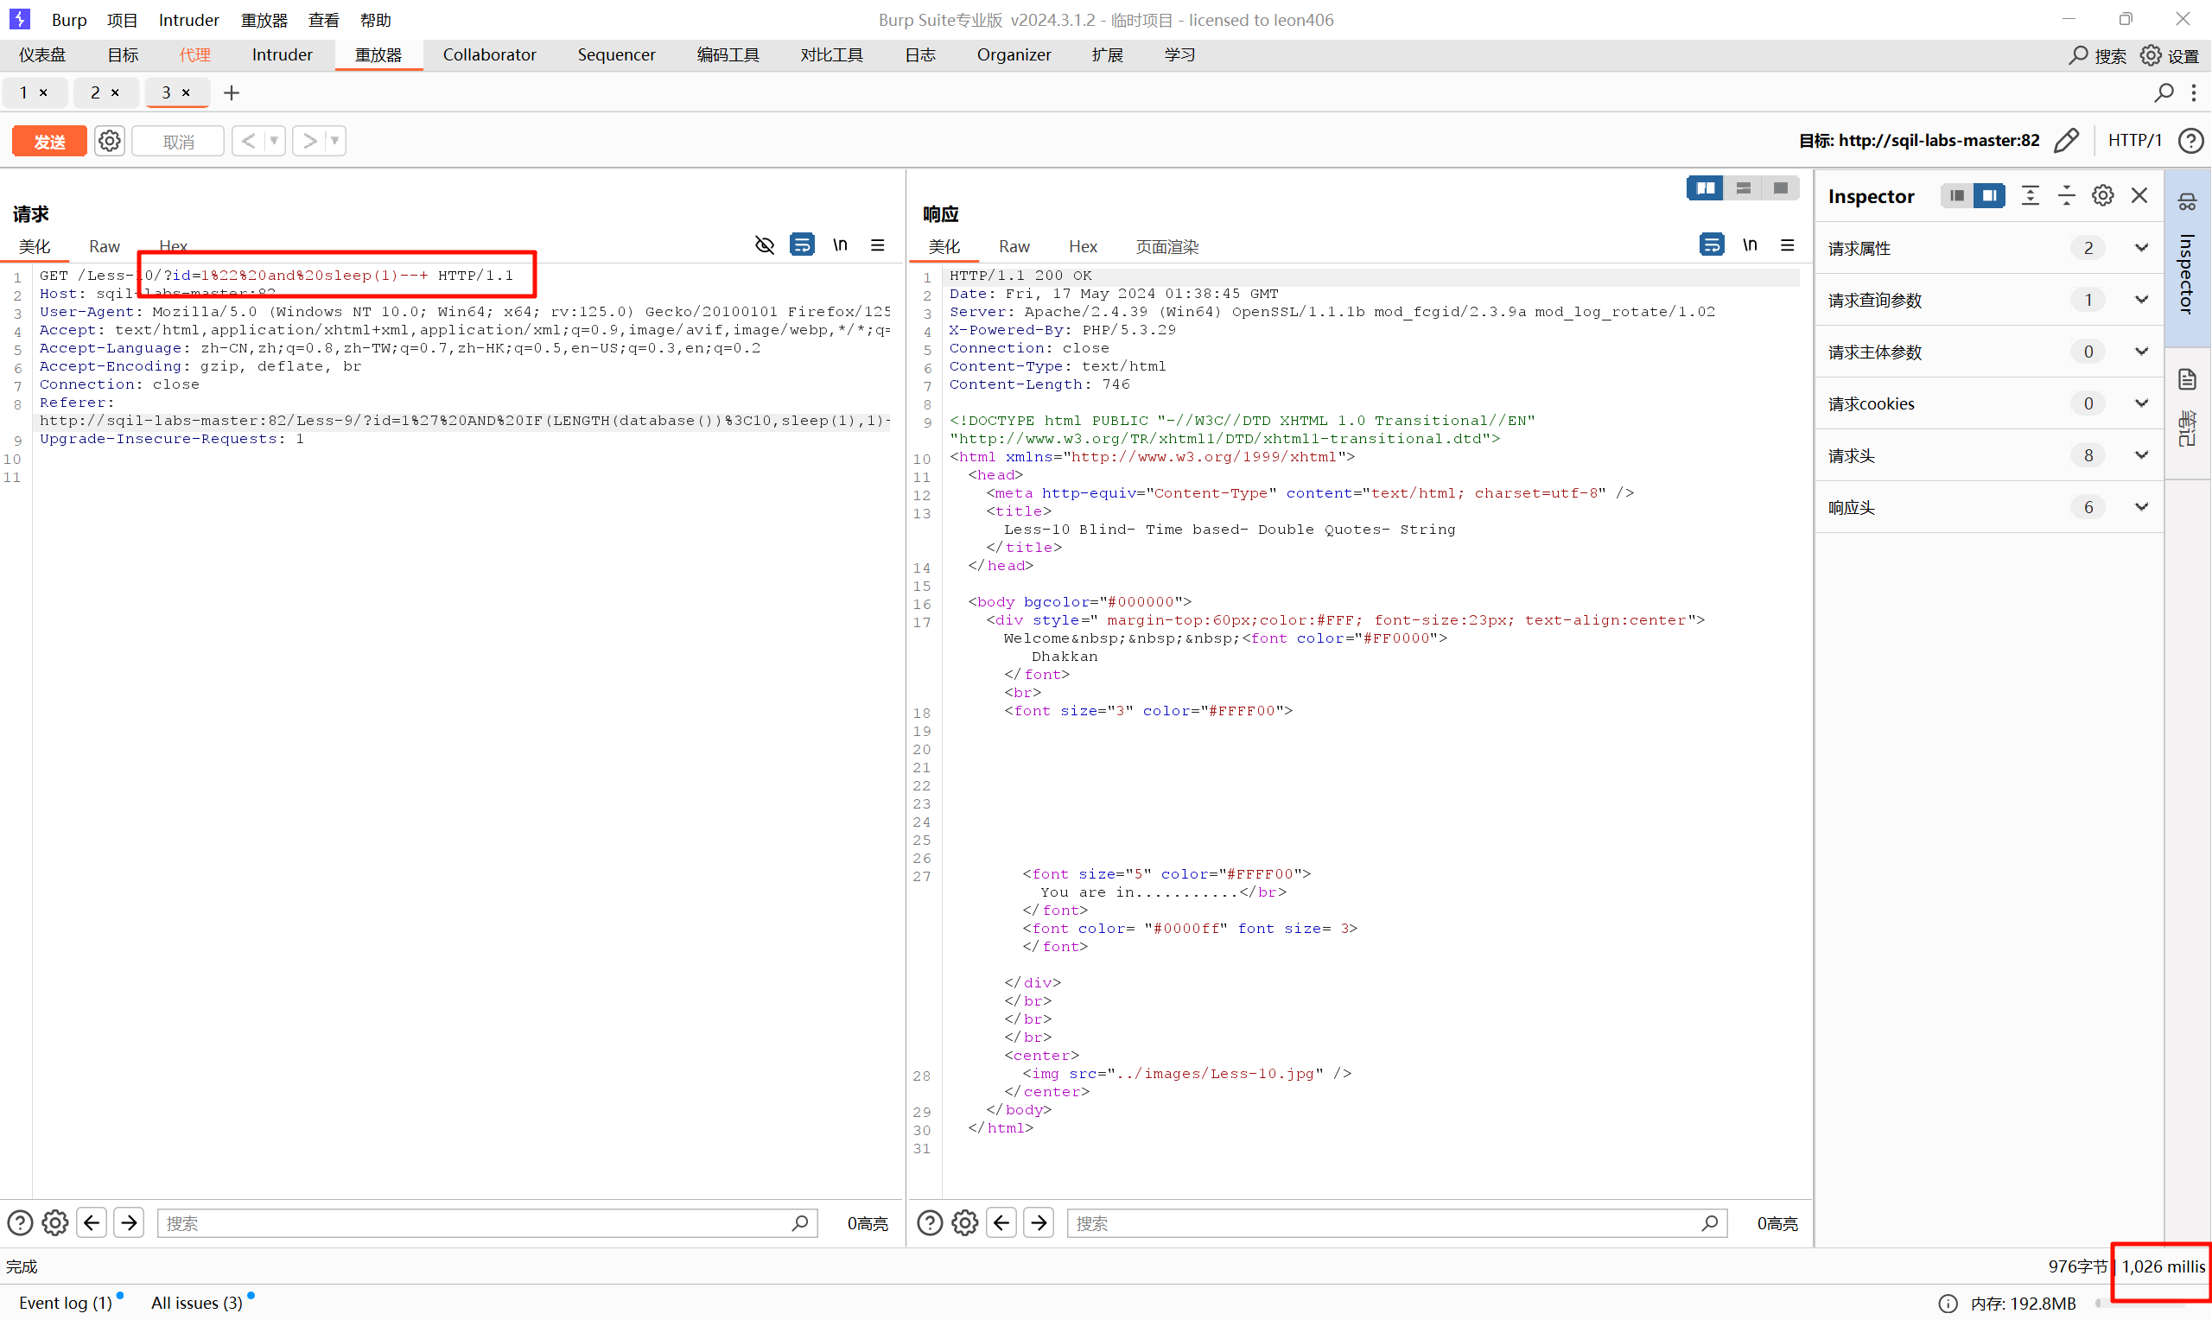Image resolution: width=2212 pixels, height=1320 pixels.
Task: Expand all Inspector sections icon
Action: pyautogui.click(x=2030, y=196)
